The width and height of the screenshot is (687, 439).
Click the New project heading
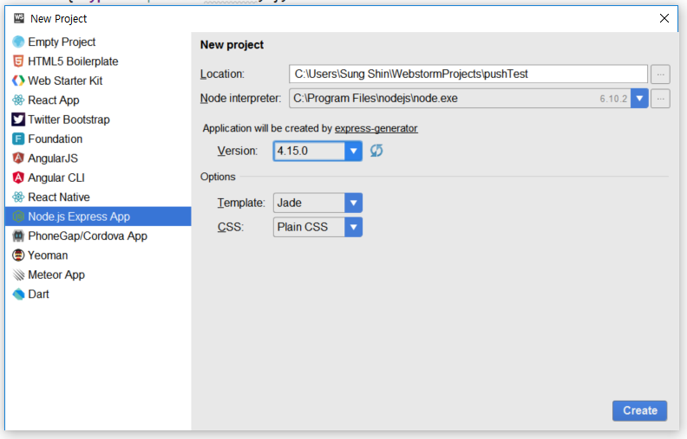pyautogui.click(x=232, y=45)
